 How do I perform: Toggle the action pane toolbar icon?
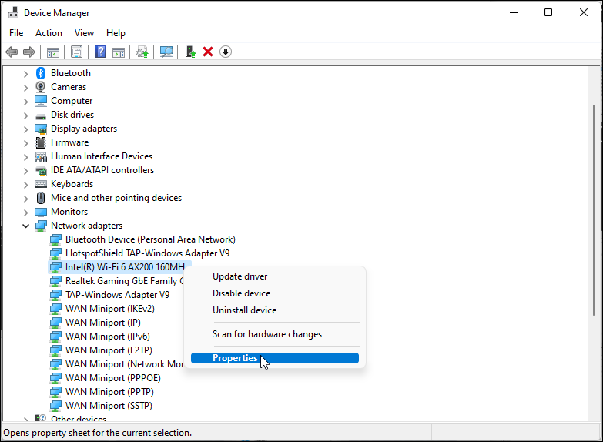pos(119,52)
